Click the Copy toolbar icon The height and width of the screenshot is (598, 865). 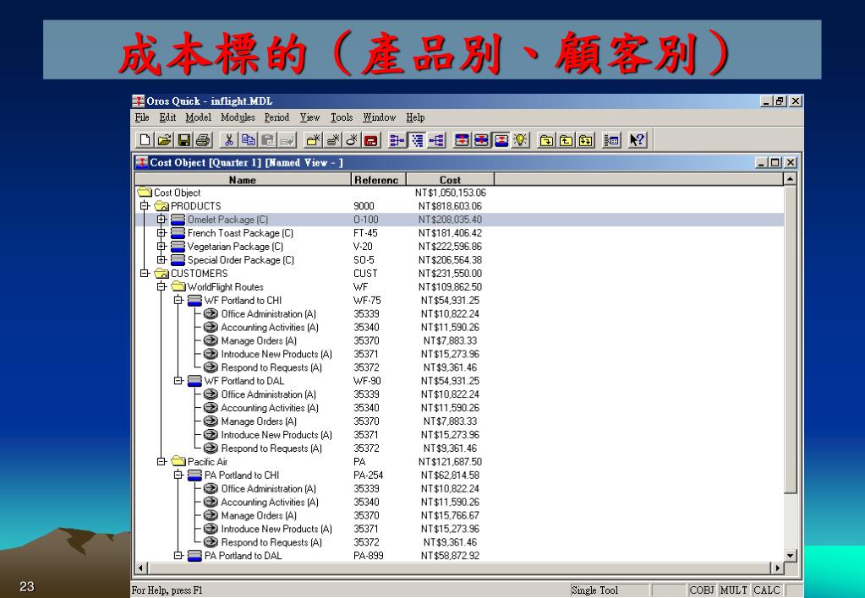[249, 140]
